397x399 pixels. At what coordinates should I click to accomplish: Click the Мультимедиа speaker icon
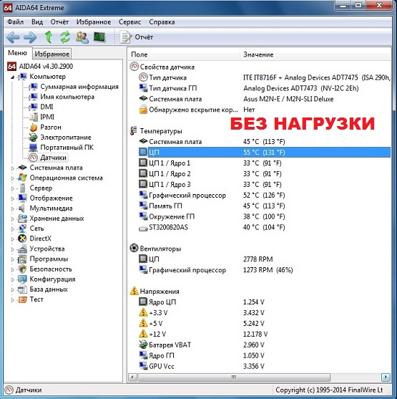[22, 208]
